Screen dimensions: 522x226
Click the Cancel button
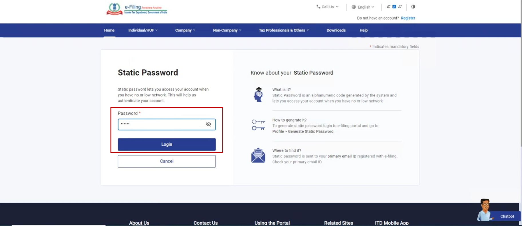click(x=167, y=161)
